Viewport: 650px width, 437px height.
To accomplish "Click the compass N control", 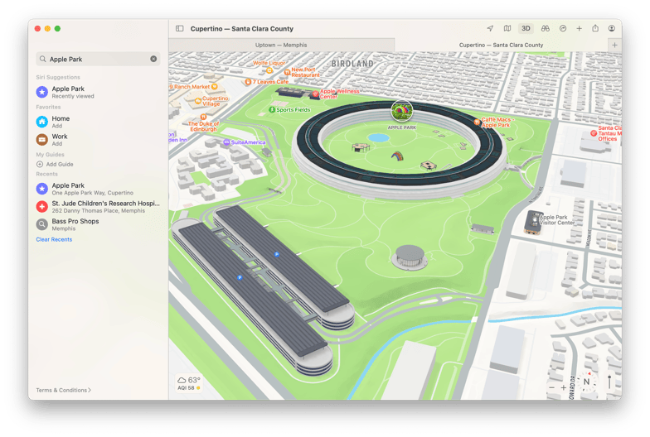I will click(587, 382).
